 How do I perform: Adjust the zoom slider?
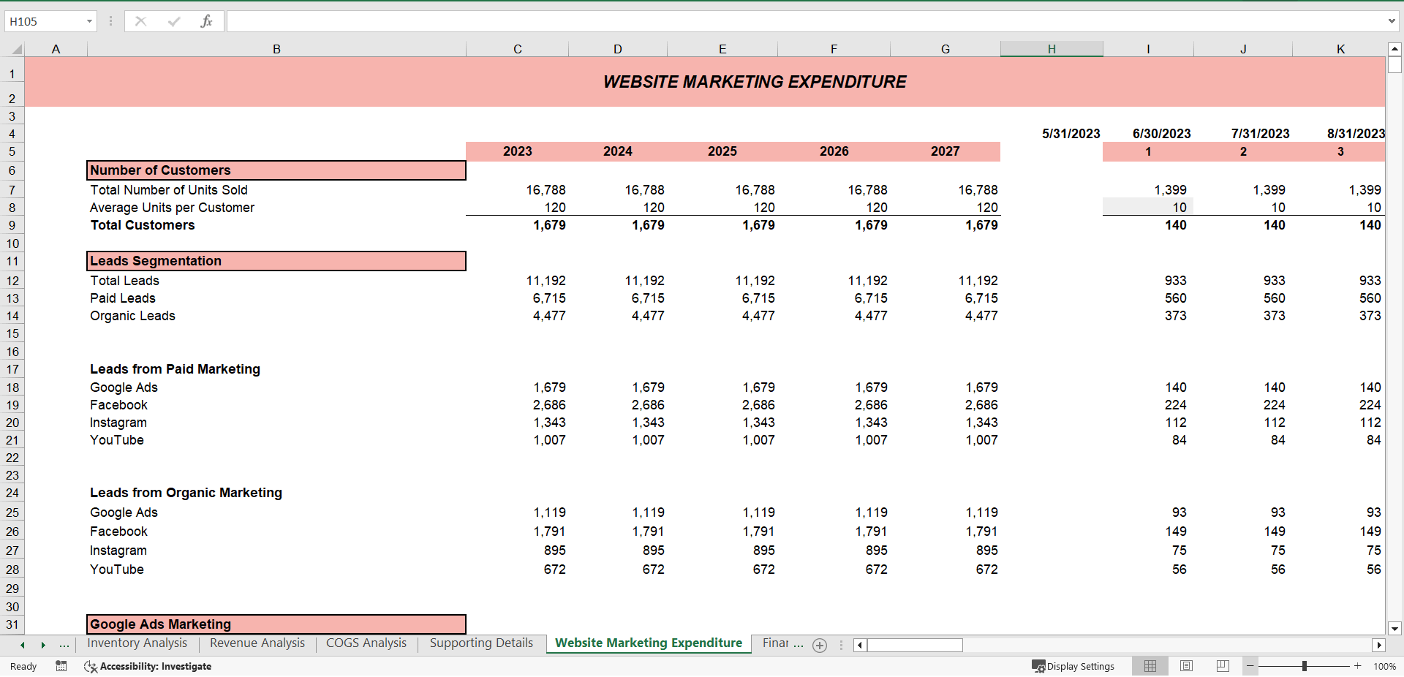click(x=1304, y=665)
